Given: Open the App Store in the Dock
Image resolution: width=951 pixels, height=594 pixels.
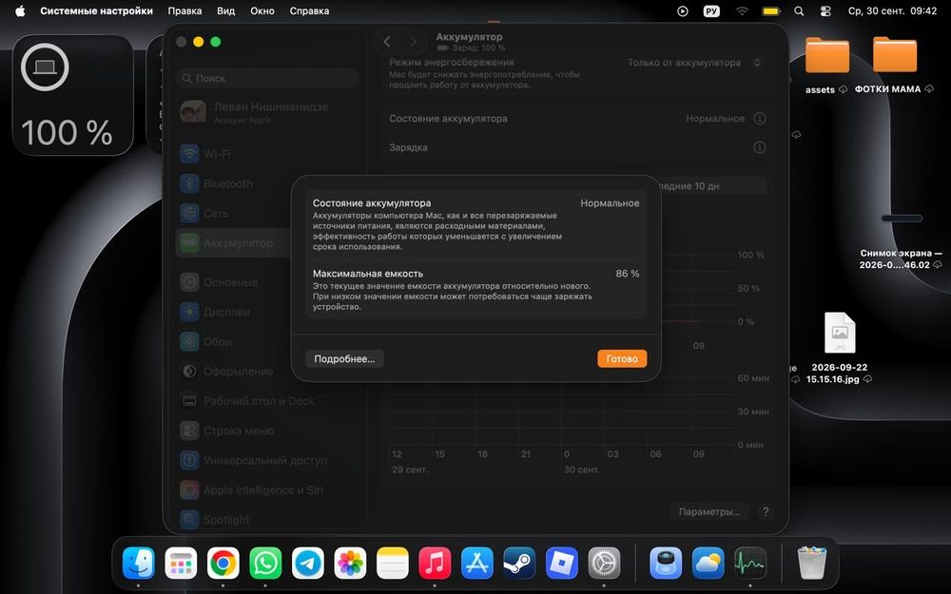Looking at the screenshot, I should point(477,563).
